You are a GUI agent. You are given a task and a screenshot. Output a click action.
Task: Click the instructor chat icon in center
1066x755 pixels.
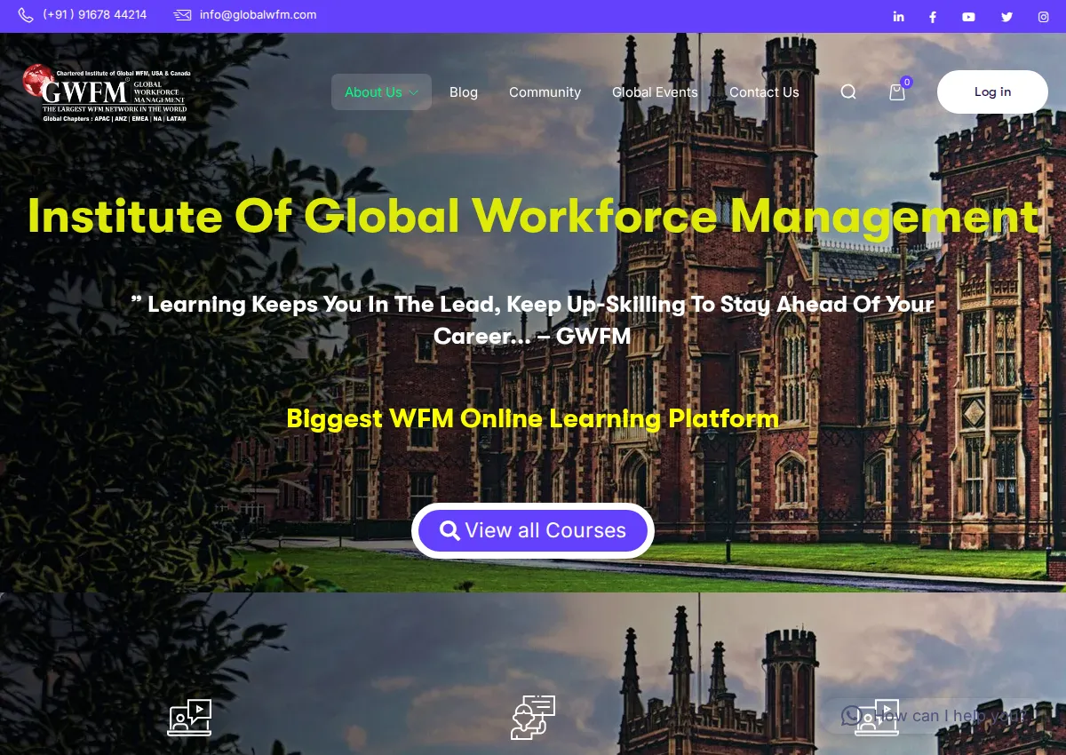tap(533, 718)
